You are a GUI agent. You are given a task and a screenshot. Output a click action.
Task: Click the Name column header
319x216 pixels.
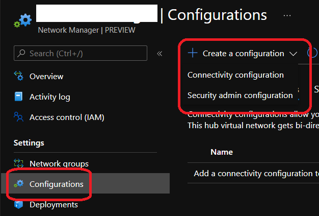pyautogui.click(x=222, y=152)
